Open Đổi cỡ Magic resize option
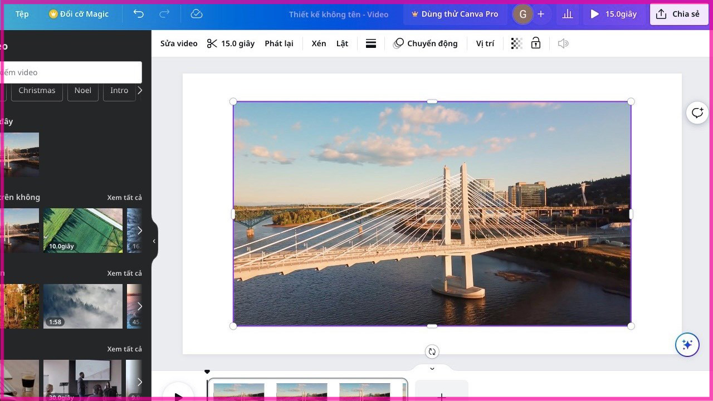 click(x=79, y=14)
